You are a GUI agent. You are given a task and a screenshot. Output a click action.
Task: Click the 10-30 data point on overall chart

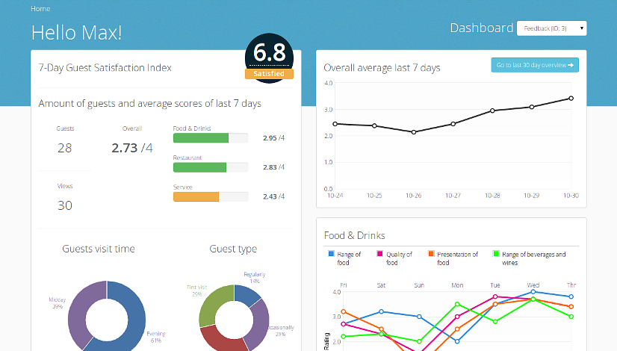(x=571, y=98)
